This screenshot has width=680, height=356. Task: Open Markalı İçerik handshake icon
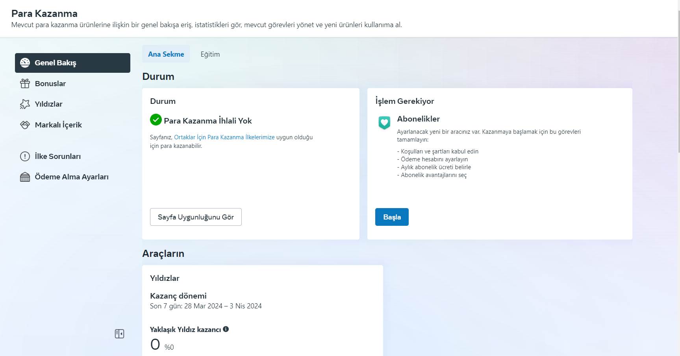[x=25, y=125]
